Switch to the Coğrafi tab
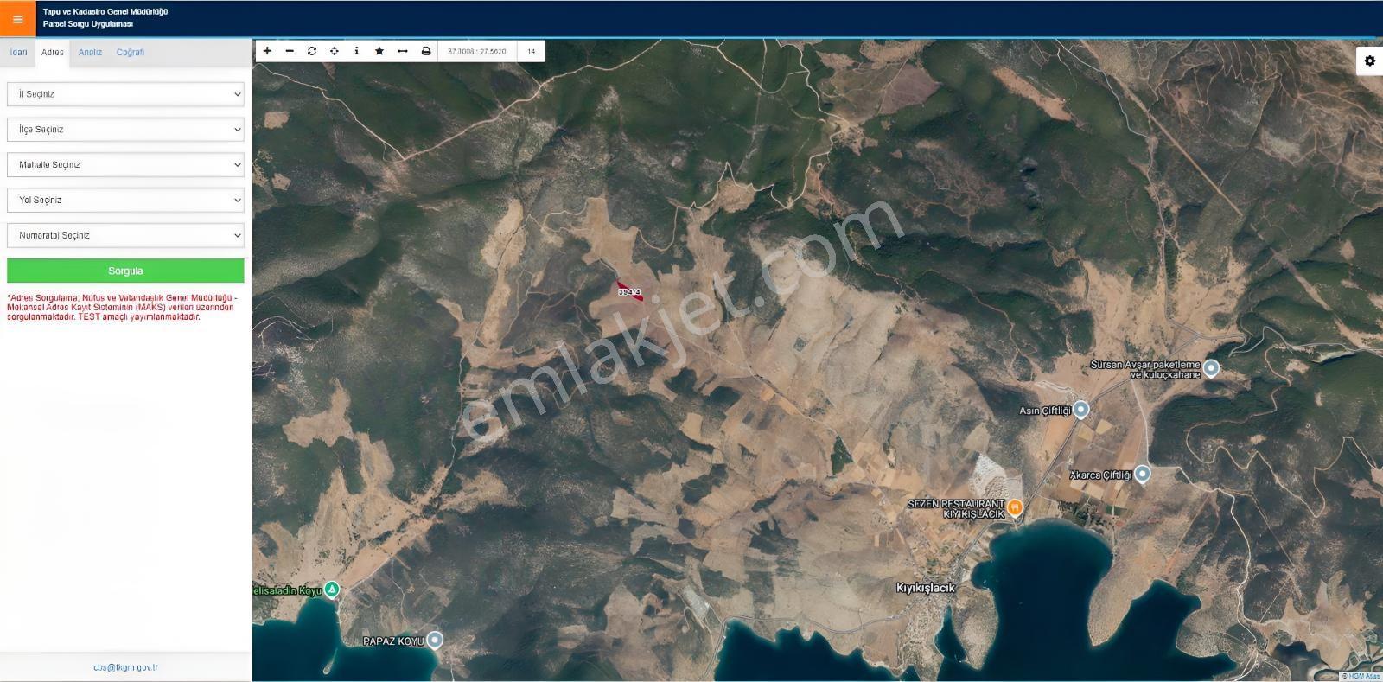The height and width of the screenshot is (682, 1383). tap(131, 52)
